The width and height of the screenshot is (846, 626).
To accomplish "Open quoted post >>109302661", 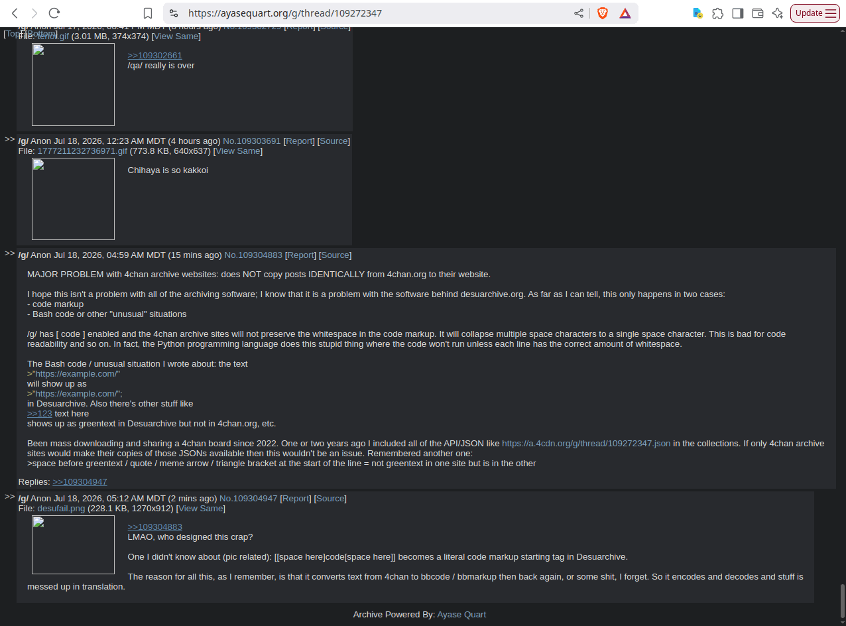I will (154, 56).
